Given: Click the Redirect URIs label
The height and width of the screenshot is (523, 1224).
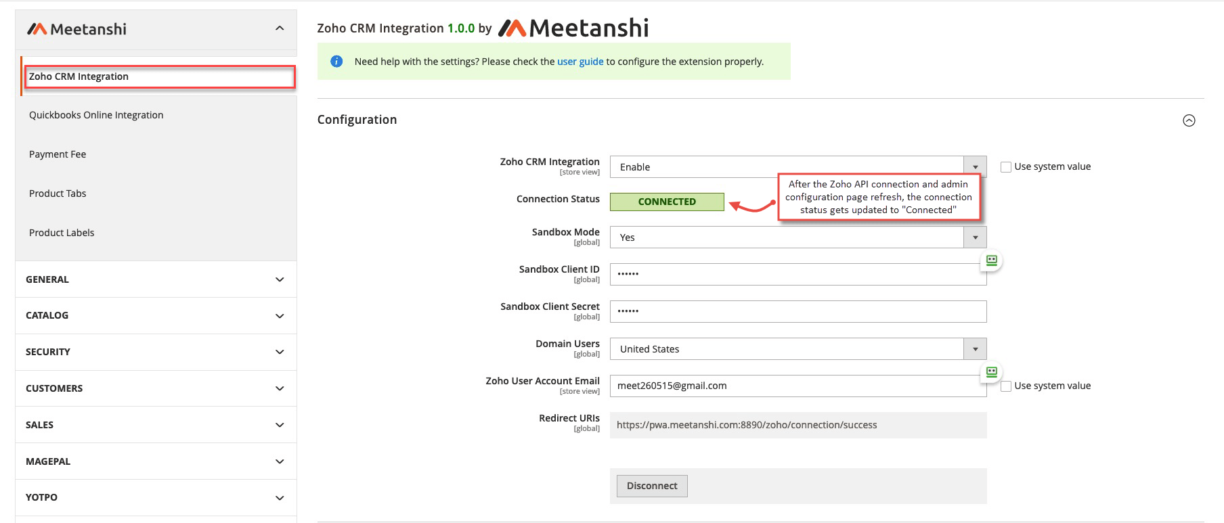Looking at the screenshot, I should [x=569, y=418].
